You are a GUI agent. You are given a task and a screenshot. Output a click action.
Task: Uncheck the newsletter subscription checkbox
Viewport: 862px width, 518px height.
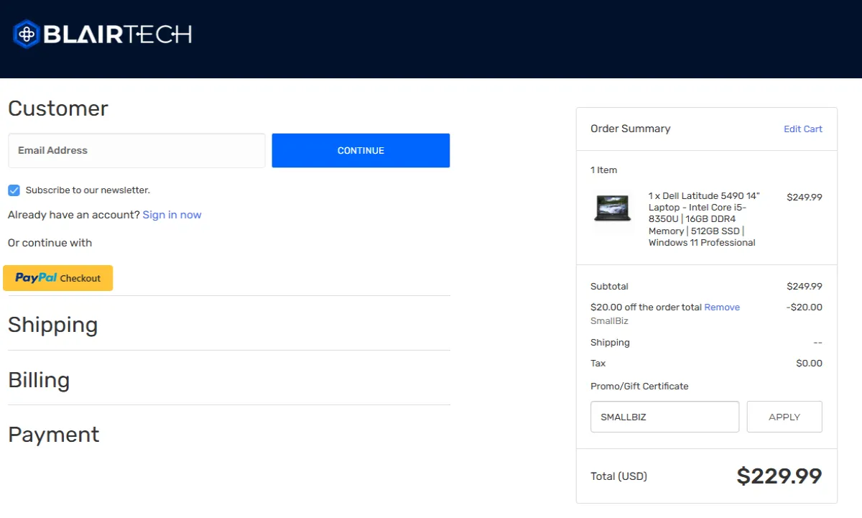tap(14, 190)
